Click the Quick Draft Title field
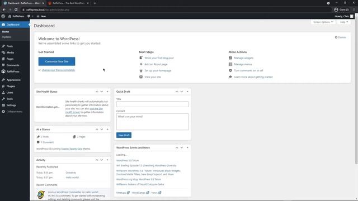The image size is (358, 201). pyautogui.click(x=153, y=104)
